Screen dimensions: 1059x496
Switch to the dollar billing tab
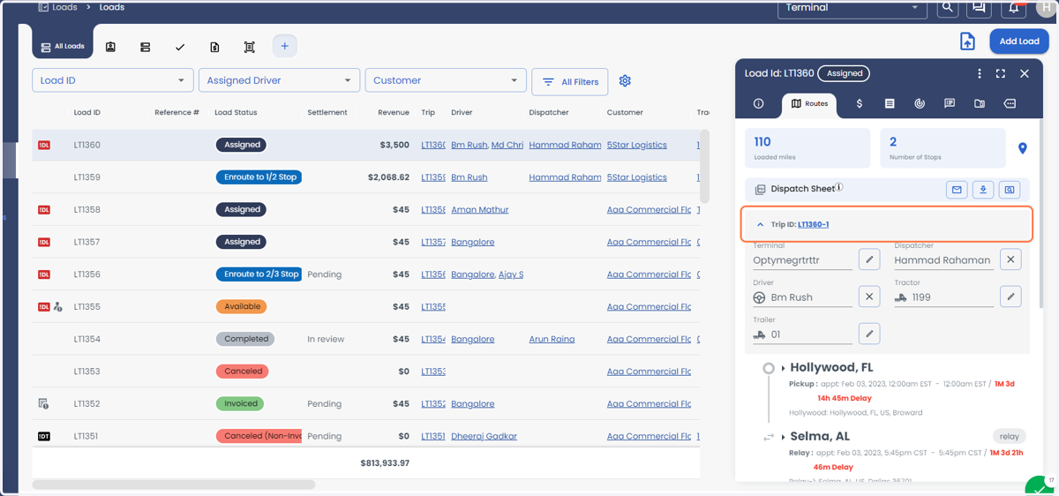click(x=860, y=103)
